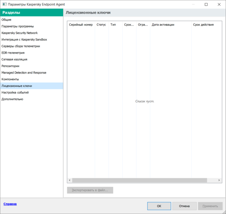Click the Статус column header
The height and width of the screenshot is (214, 226).
(x=102, y=25)
